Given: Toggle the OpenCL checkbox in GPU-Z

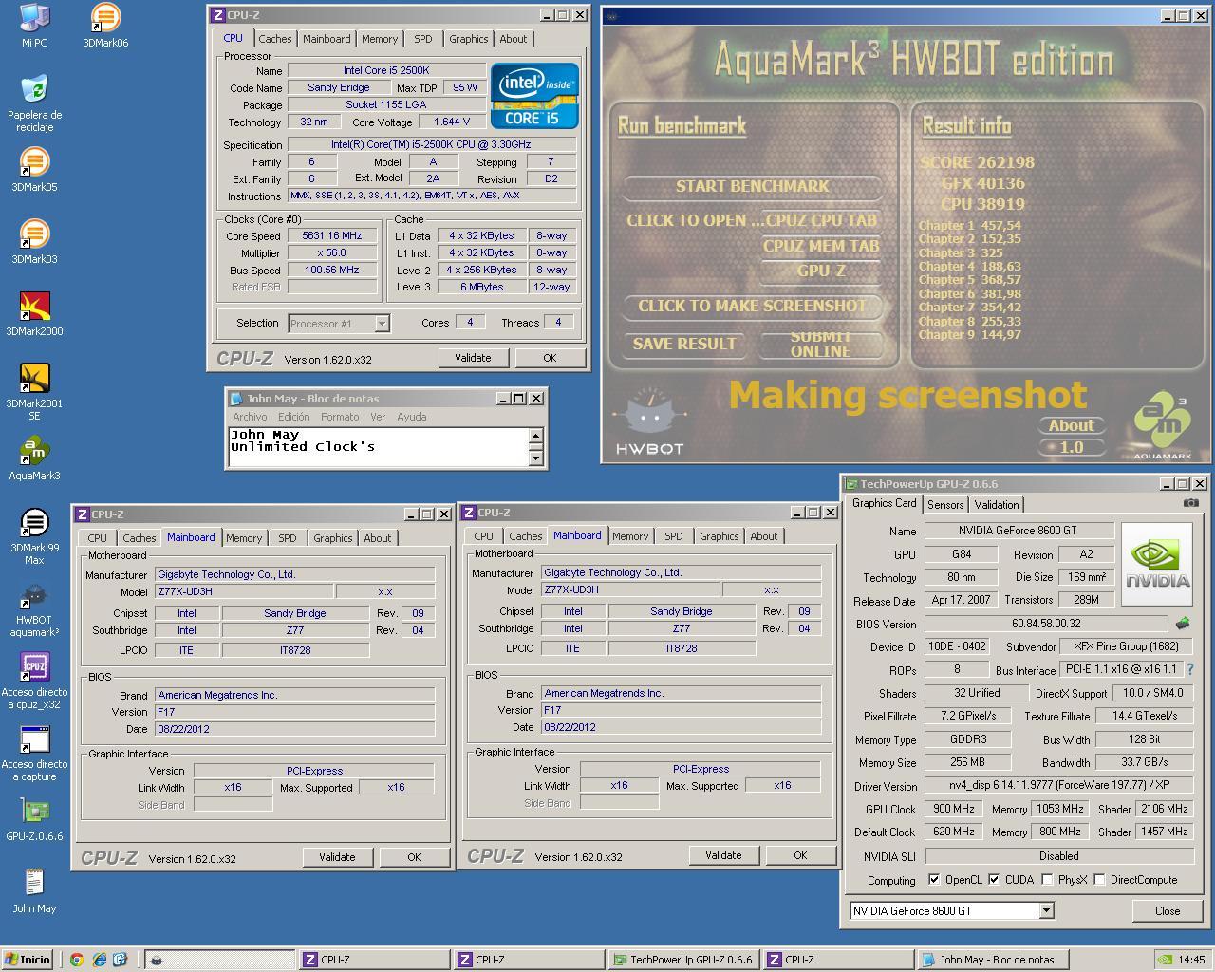Looking at the screenshot, I should [934, 880].
